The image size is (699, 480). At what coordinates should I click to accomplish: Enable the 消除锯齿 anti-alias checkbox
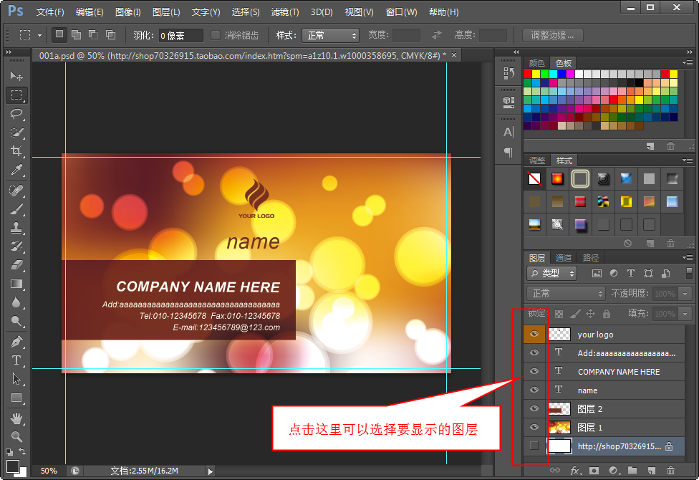pyautogui.click(x=216, y=35)
